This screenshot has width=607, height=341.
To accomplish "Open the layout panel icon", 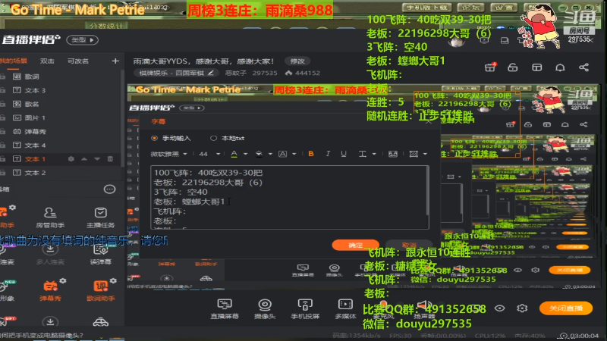I will [537, 67].
